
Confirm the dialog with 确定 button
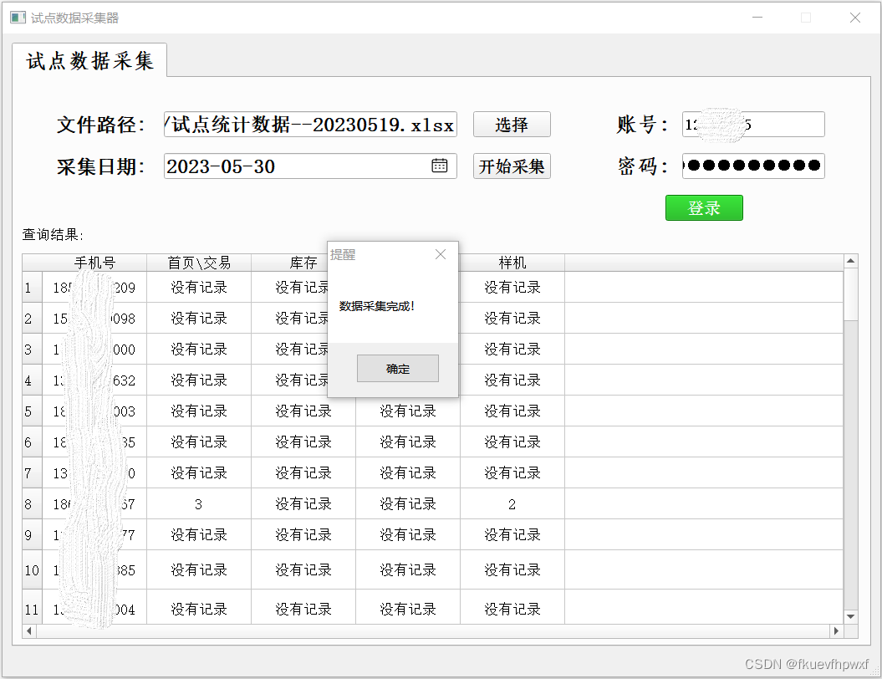[398, 369]
